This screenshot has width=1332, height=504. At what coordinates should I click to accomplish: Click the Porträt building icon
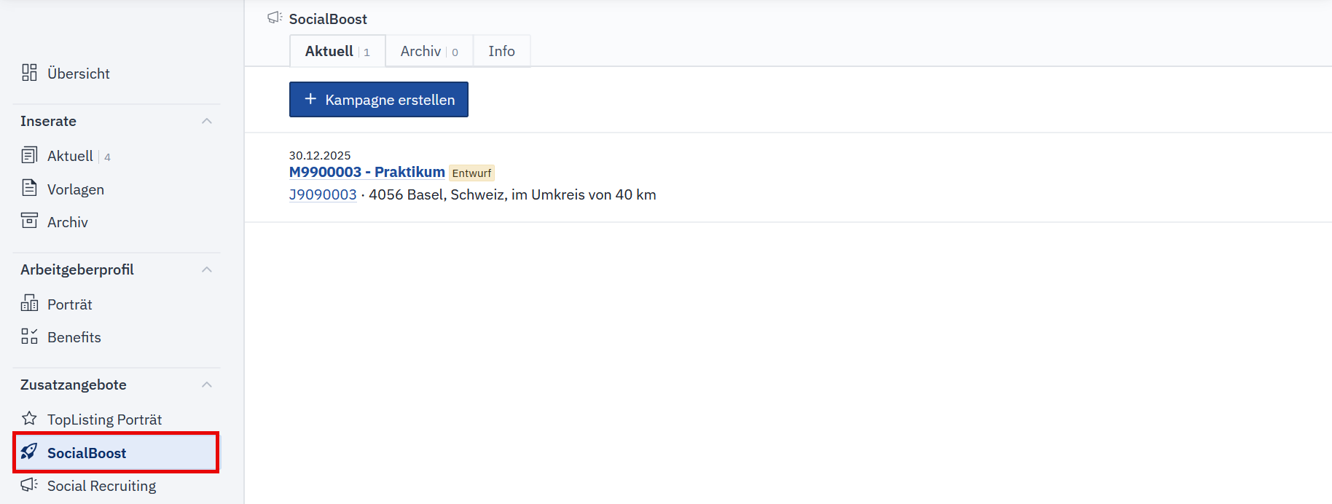(29, 303)
